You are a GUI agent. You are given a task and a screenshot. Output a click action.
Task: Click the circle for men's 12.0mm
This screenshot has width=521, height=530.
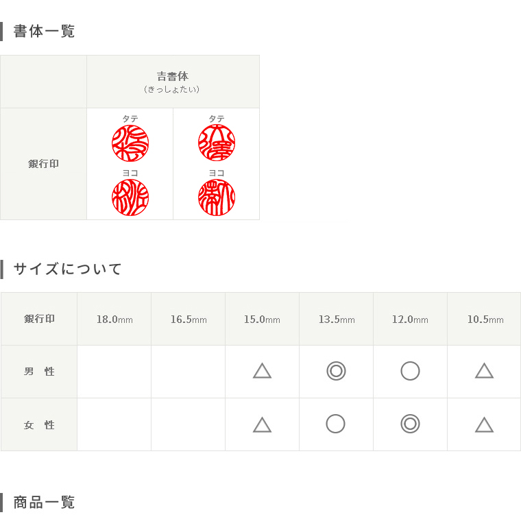410,371
